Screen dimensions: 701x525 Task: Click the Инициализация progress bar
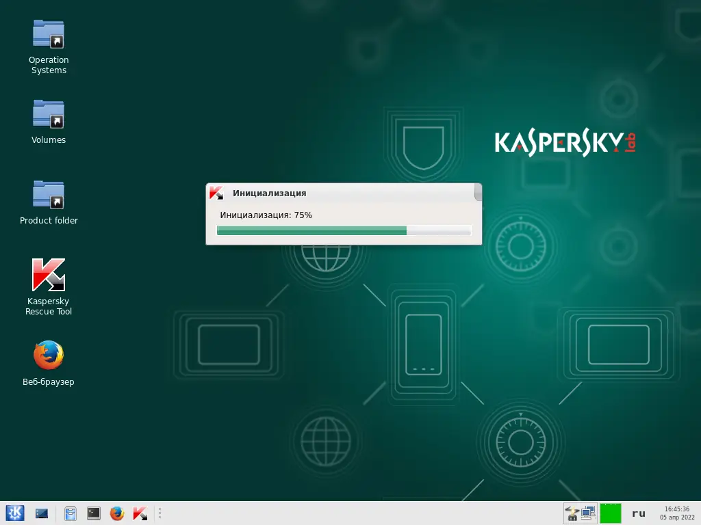[x=344, y=230]
